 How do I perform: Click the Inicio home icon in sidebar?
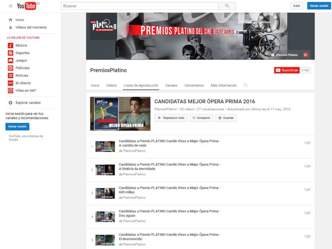click(x=10, y=20)
